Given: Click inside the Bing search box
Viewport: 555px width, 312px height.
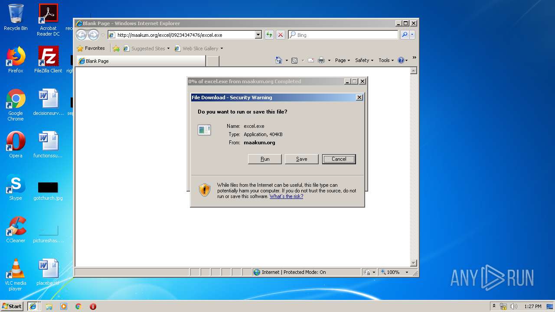Looking at the screenshot, I should point(347,35).
